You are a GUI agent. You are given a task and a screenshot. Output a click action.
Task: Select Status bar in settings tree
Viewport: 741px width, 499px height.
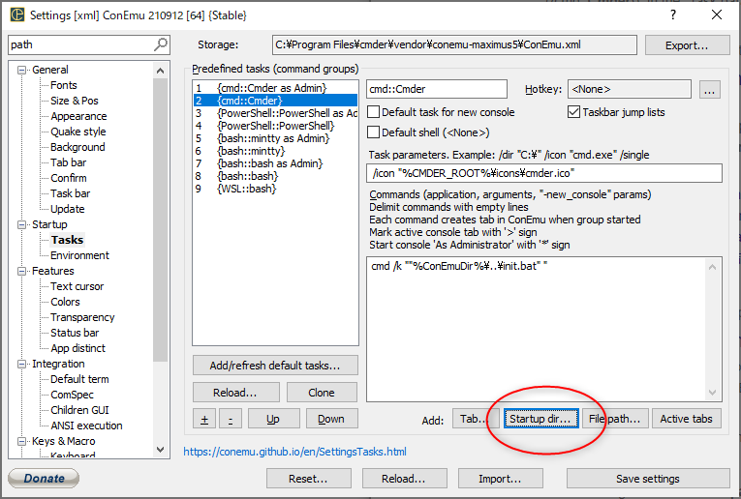pyautogui.click(x=75, y=333)
